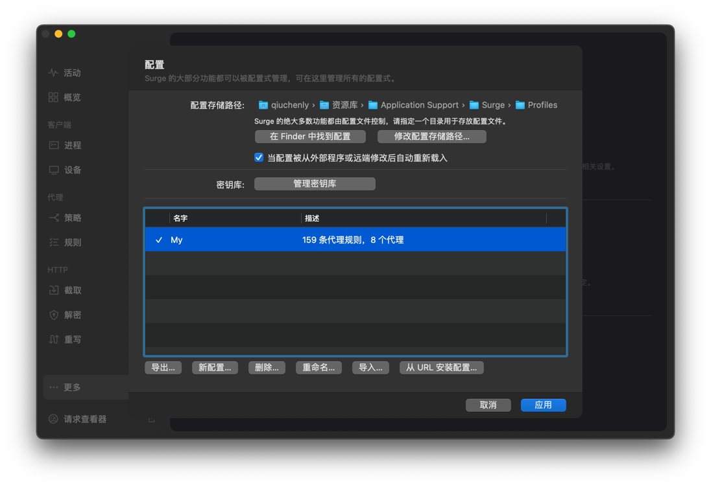Toggle the checkmark next to My profile
Viewport: 711px width, 487px height.
tap(159, 239)
